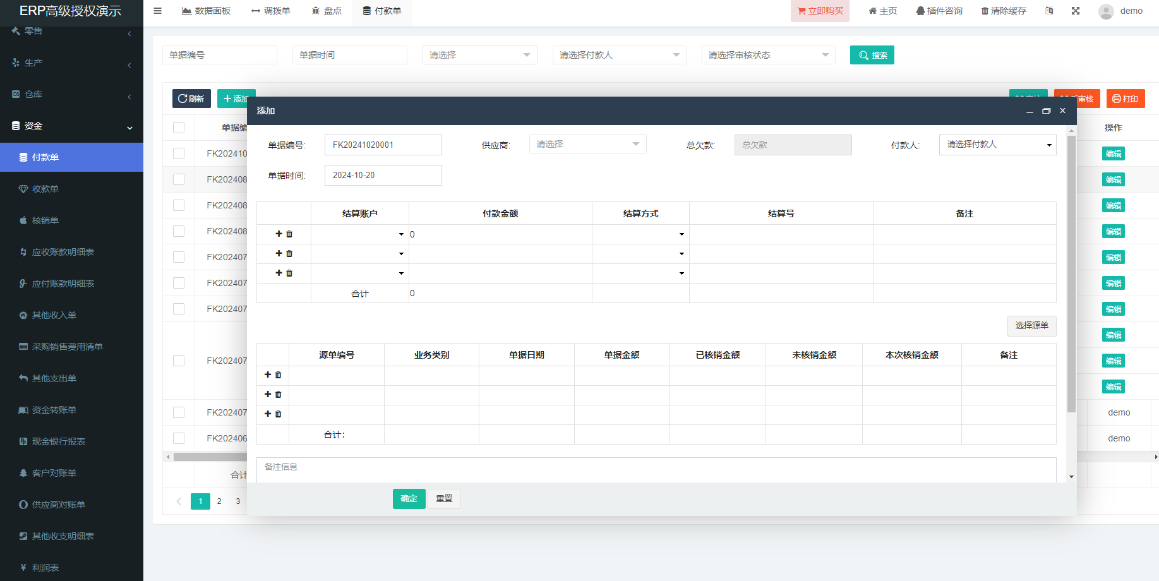The height and width of the screenshot is (581, 1159).
Task: Toggle the select-all checkbox in table header
Action: 179,128
